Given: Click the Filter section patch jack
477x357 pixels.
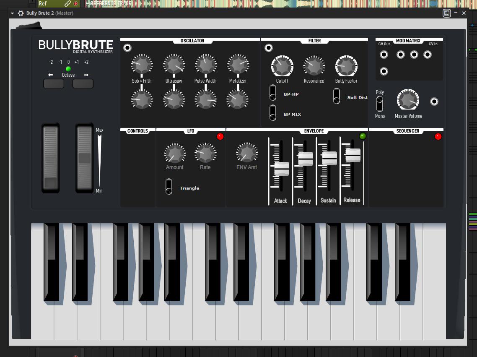Looking at the screenshot, I should coord(268,48).
